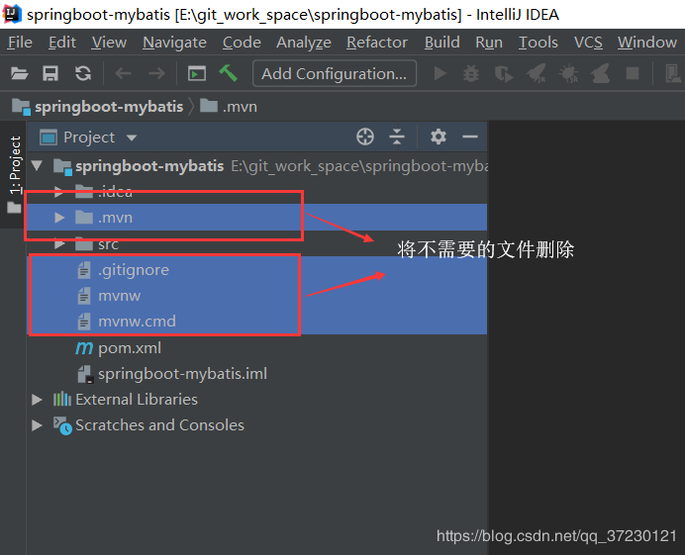Expand the .mvn folder arrow
The height and width of the screenshot is (555, 685).
pos(59,218)
